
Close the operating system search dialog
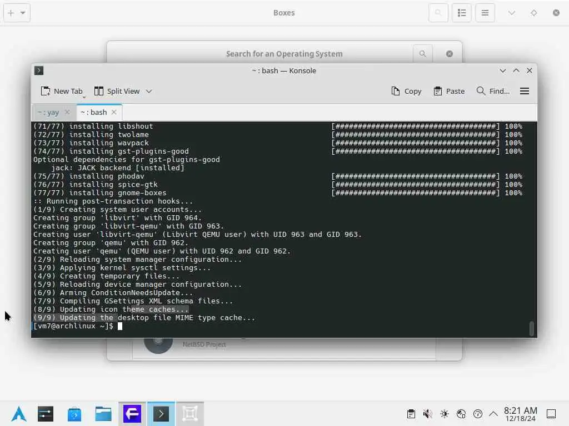[x=449, y=54]
